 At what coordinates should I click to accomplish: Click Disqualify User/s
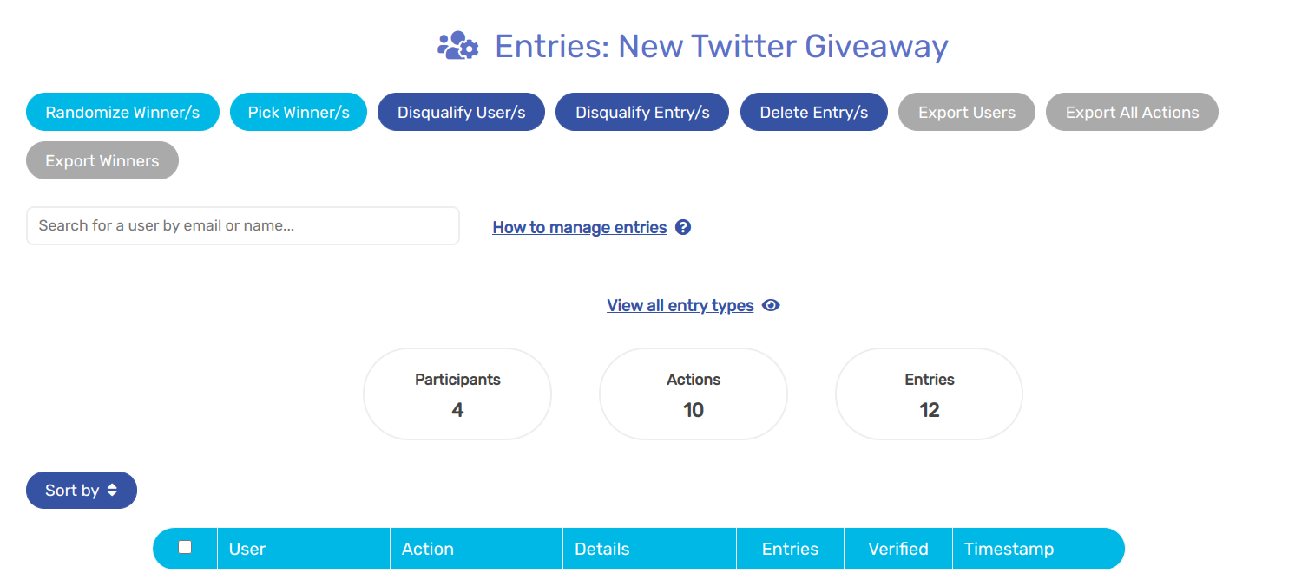point(461,112)
